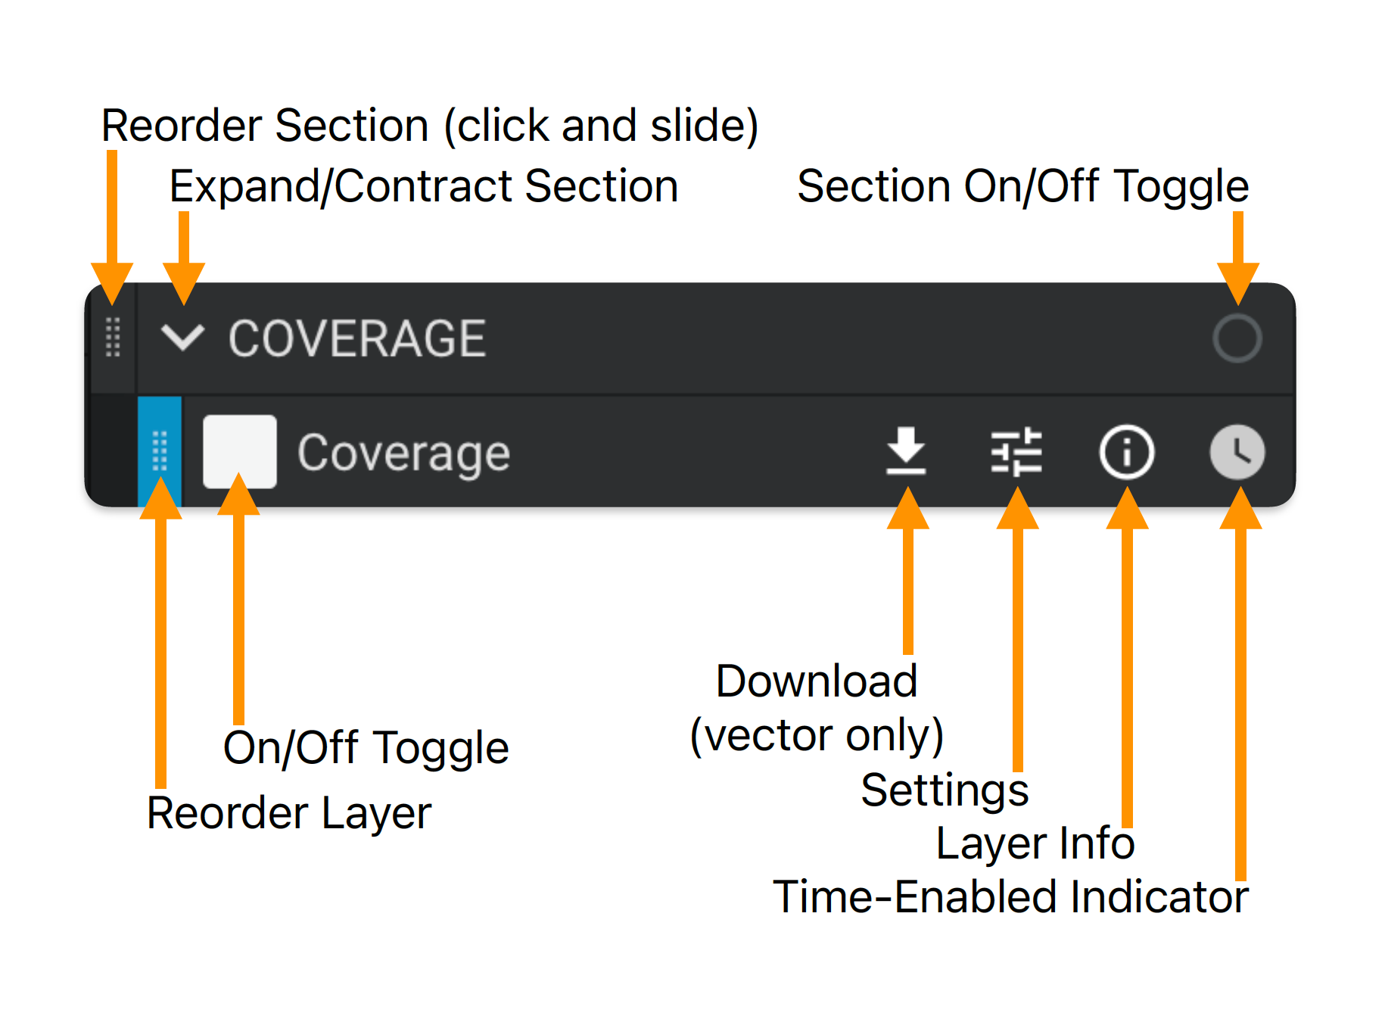Viewport: 1385px width, 1013px height.
Task: Click the "Reorder Section (click and slide)" label
Action: click(x=430, y=126)
